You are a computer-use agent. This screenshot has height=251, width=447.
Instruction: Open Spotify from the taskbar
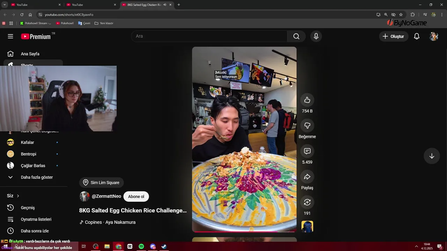click(x=141, y=246)
